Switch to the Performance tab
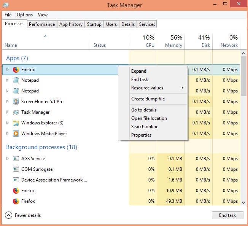The height and width of the screenshot is (226, 248). pyautogui.click(x=42, y=24)
